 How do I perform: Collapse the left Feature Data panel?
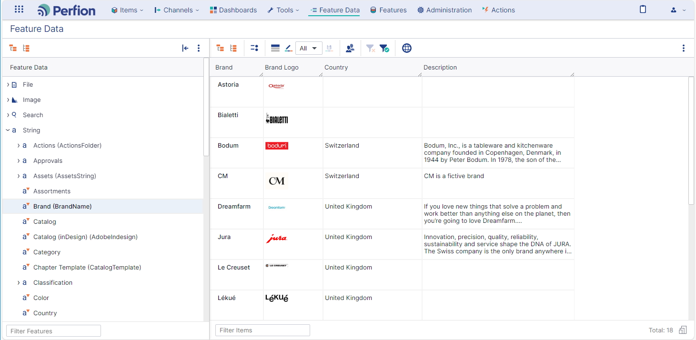pos(185,48)
